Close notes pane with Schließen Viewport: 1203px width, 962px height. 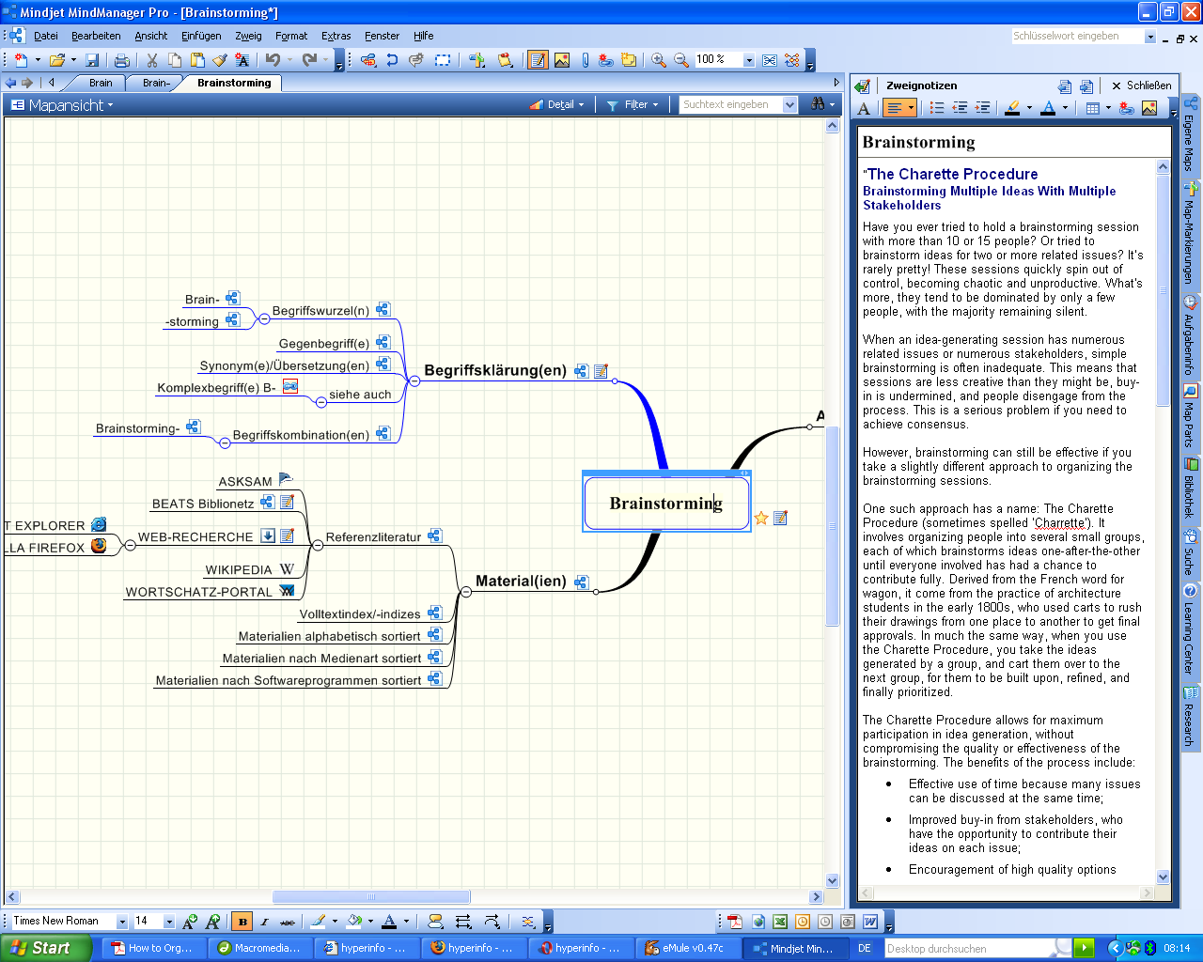pyautogui.click(x=1141, y=85)
